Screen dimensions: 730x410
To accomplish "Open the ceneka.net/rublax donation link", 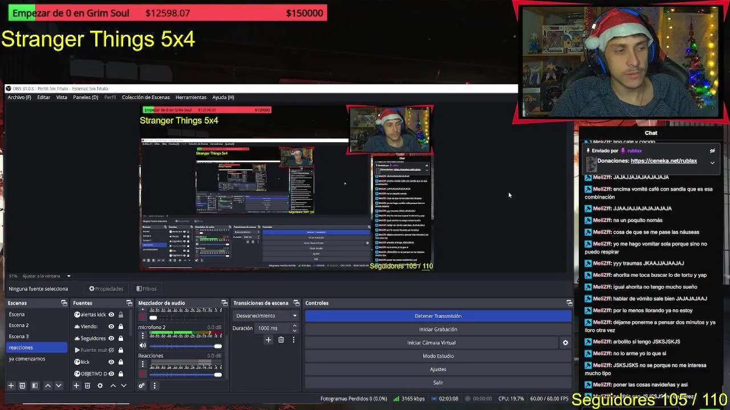I will pos(664,161).
